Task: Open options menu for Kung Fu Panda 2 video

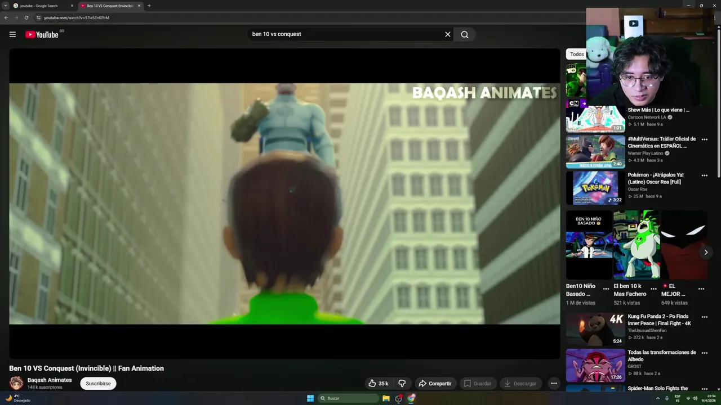Action: [704, 317]
